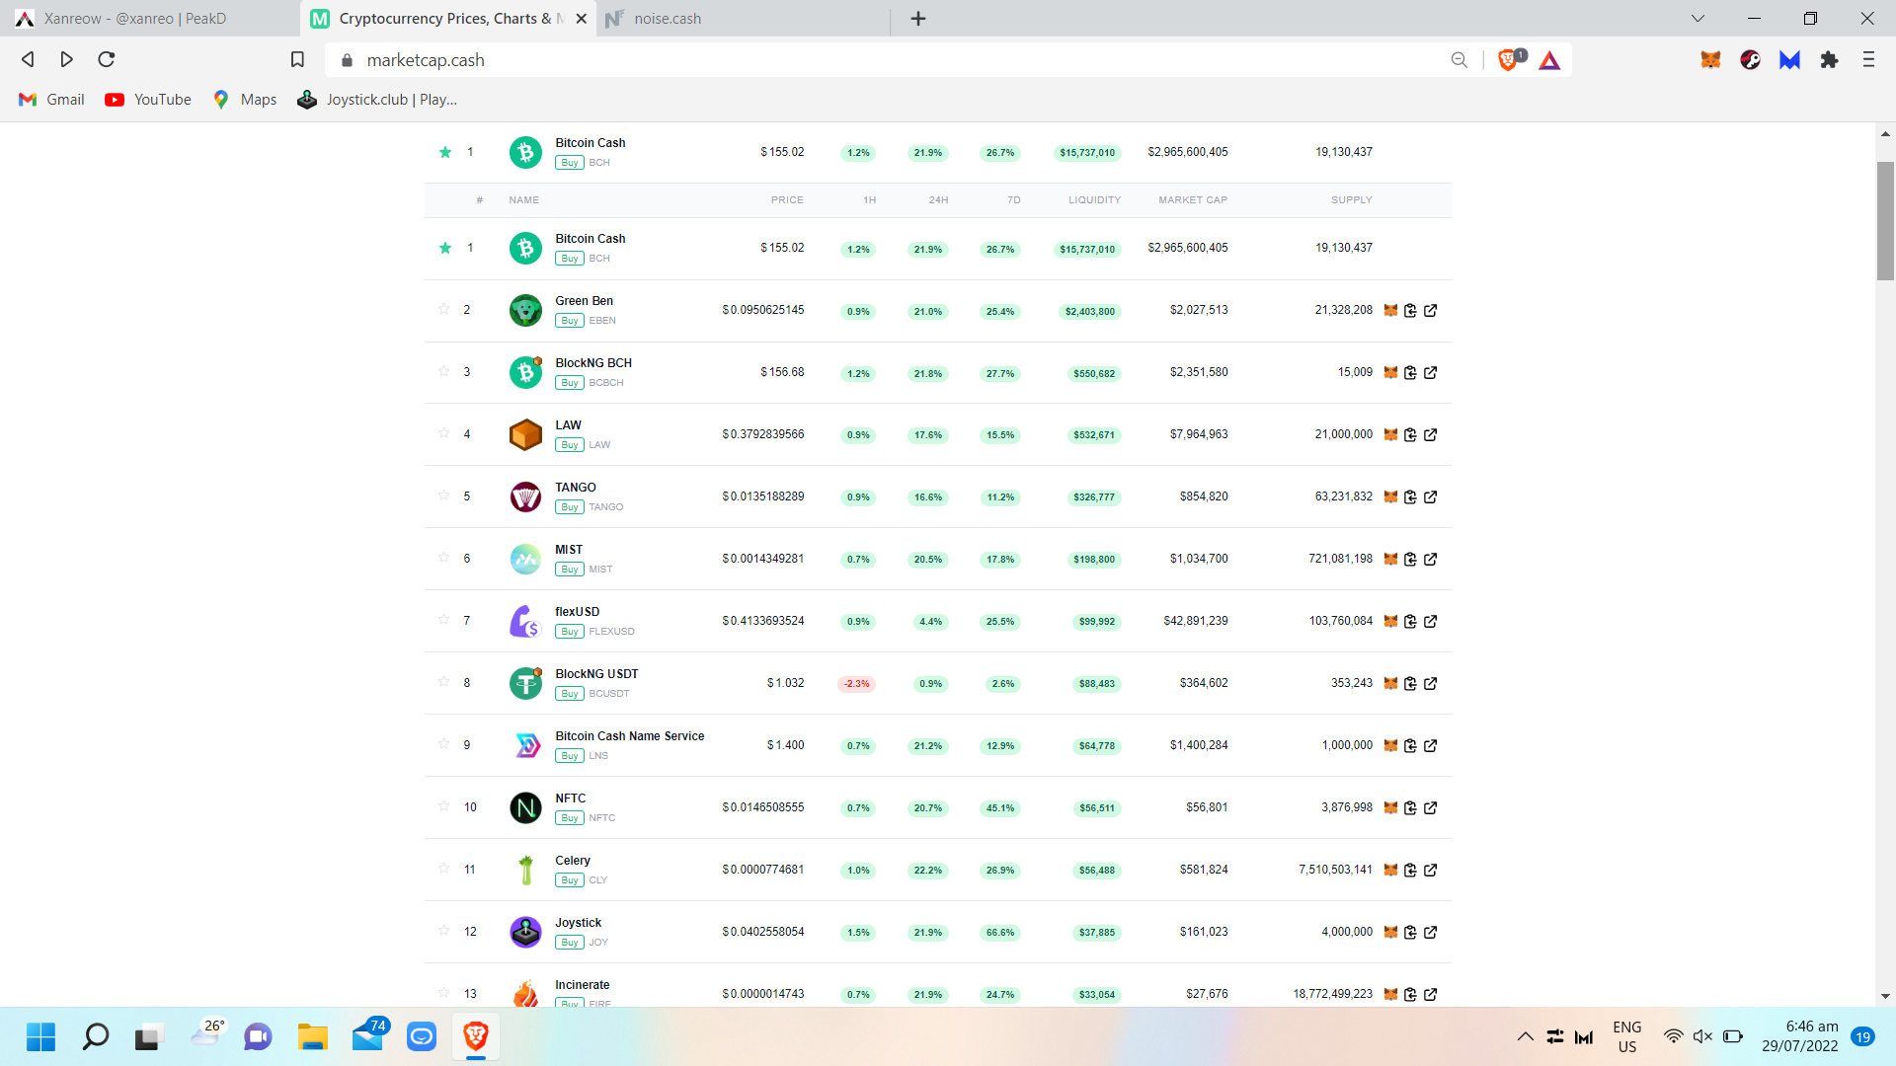Open the Mail app in taskbar
1896x1066 pixels.
tap(368, 1036)
